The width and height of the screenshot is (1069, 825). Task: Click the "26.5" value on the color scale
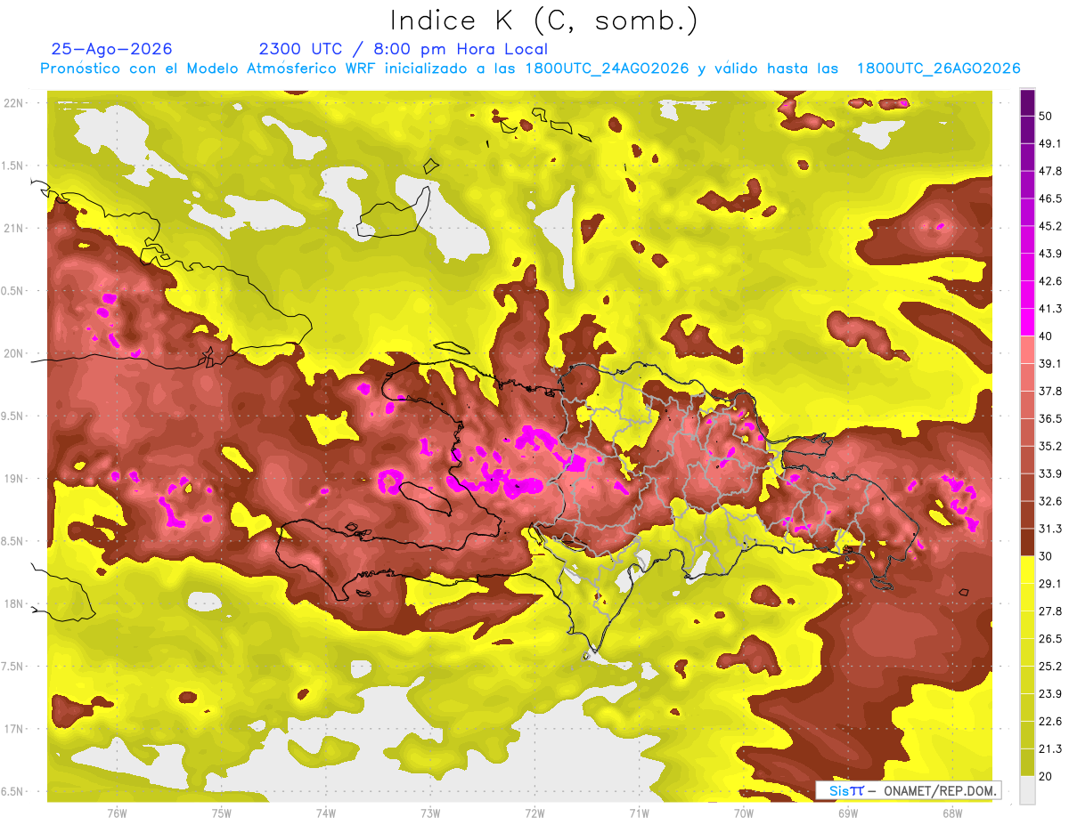click(x=1049, y=638)
